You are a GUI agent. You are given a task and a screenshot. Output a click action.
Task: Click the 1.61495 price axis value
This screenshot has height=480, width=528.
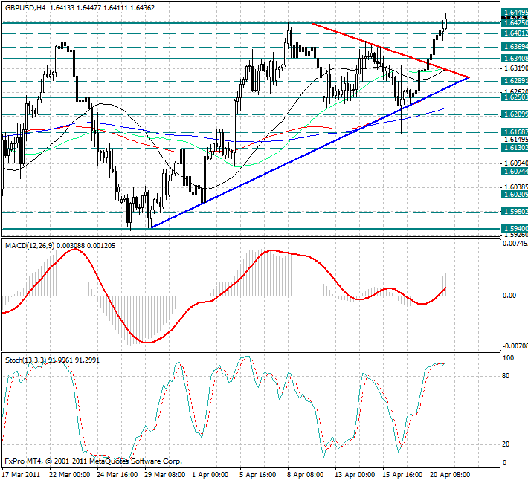[x=515, y=140]
